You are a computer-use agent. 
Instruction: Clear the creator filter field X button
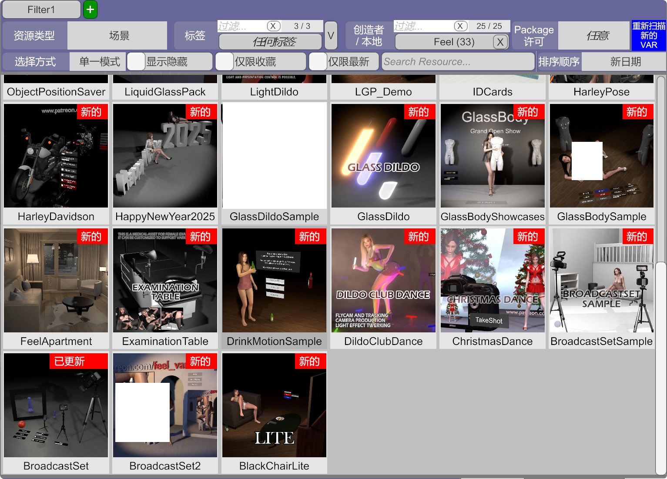pos(460,26)
